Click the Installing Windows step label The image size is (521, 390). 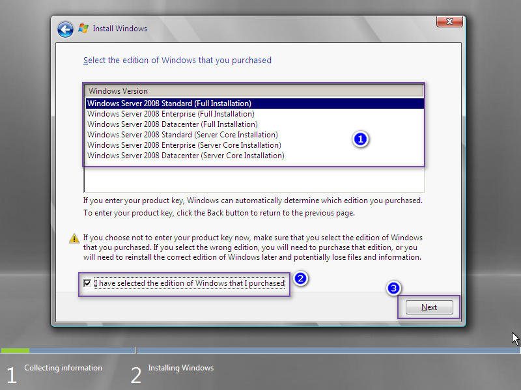(180, 367)
